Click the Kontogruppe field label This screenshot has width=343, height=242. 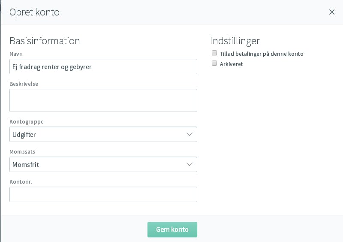pos(27,122)
